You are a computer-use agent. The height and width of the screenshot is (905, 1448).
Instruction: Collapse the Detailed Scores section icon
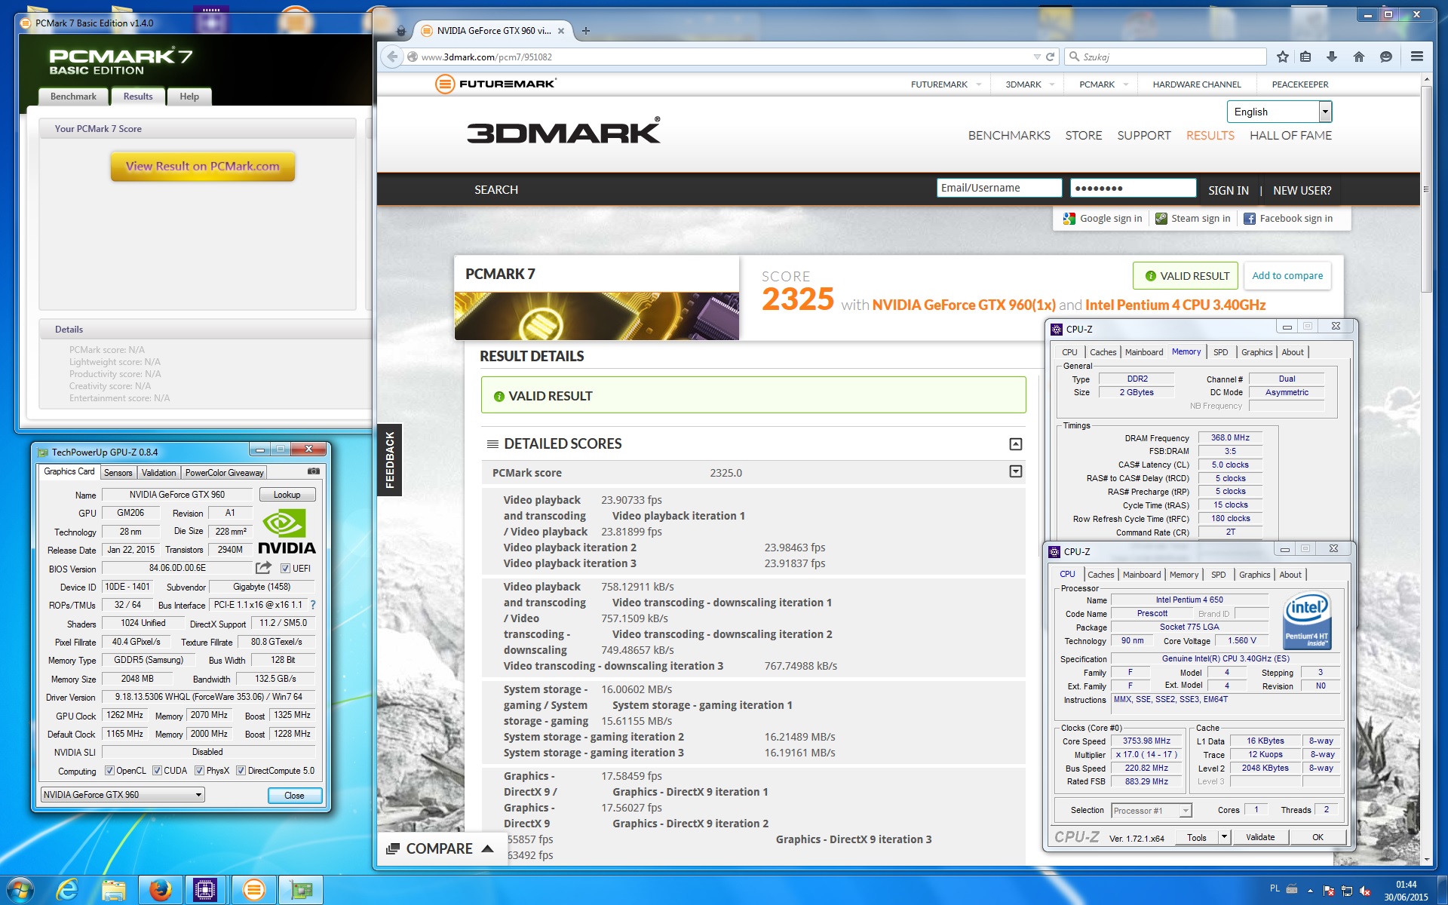coord(1016,444)
